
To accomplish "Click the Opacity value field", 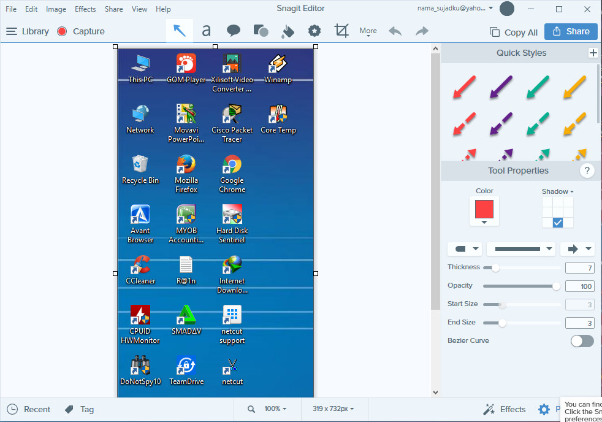I will click(580, 286).
